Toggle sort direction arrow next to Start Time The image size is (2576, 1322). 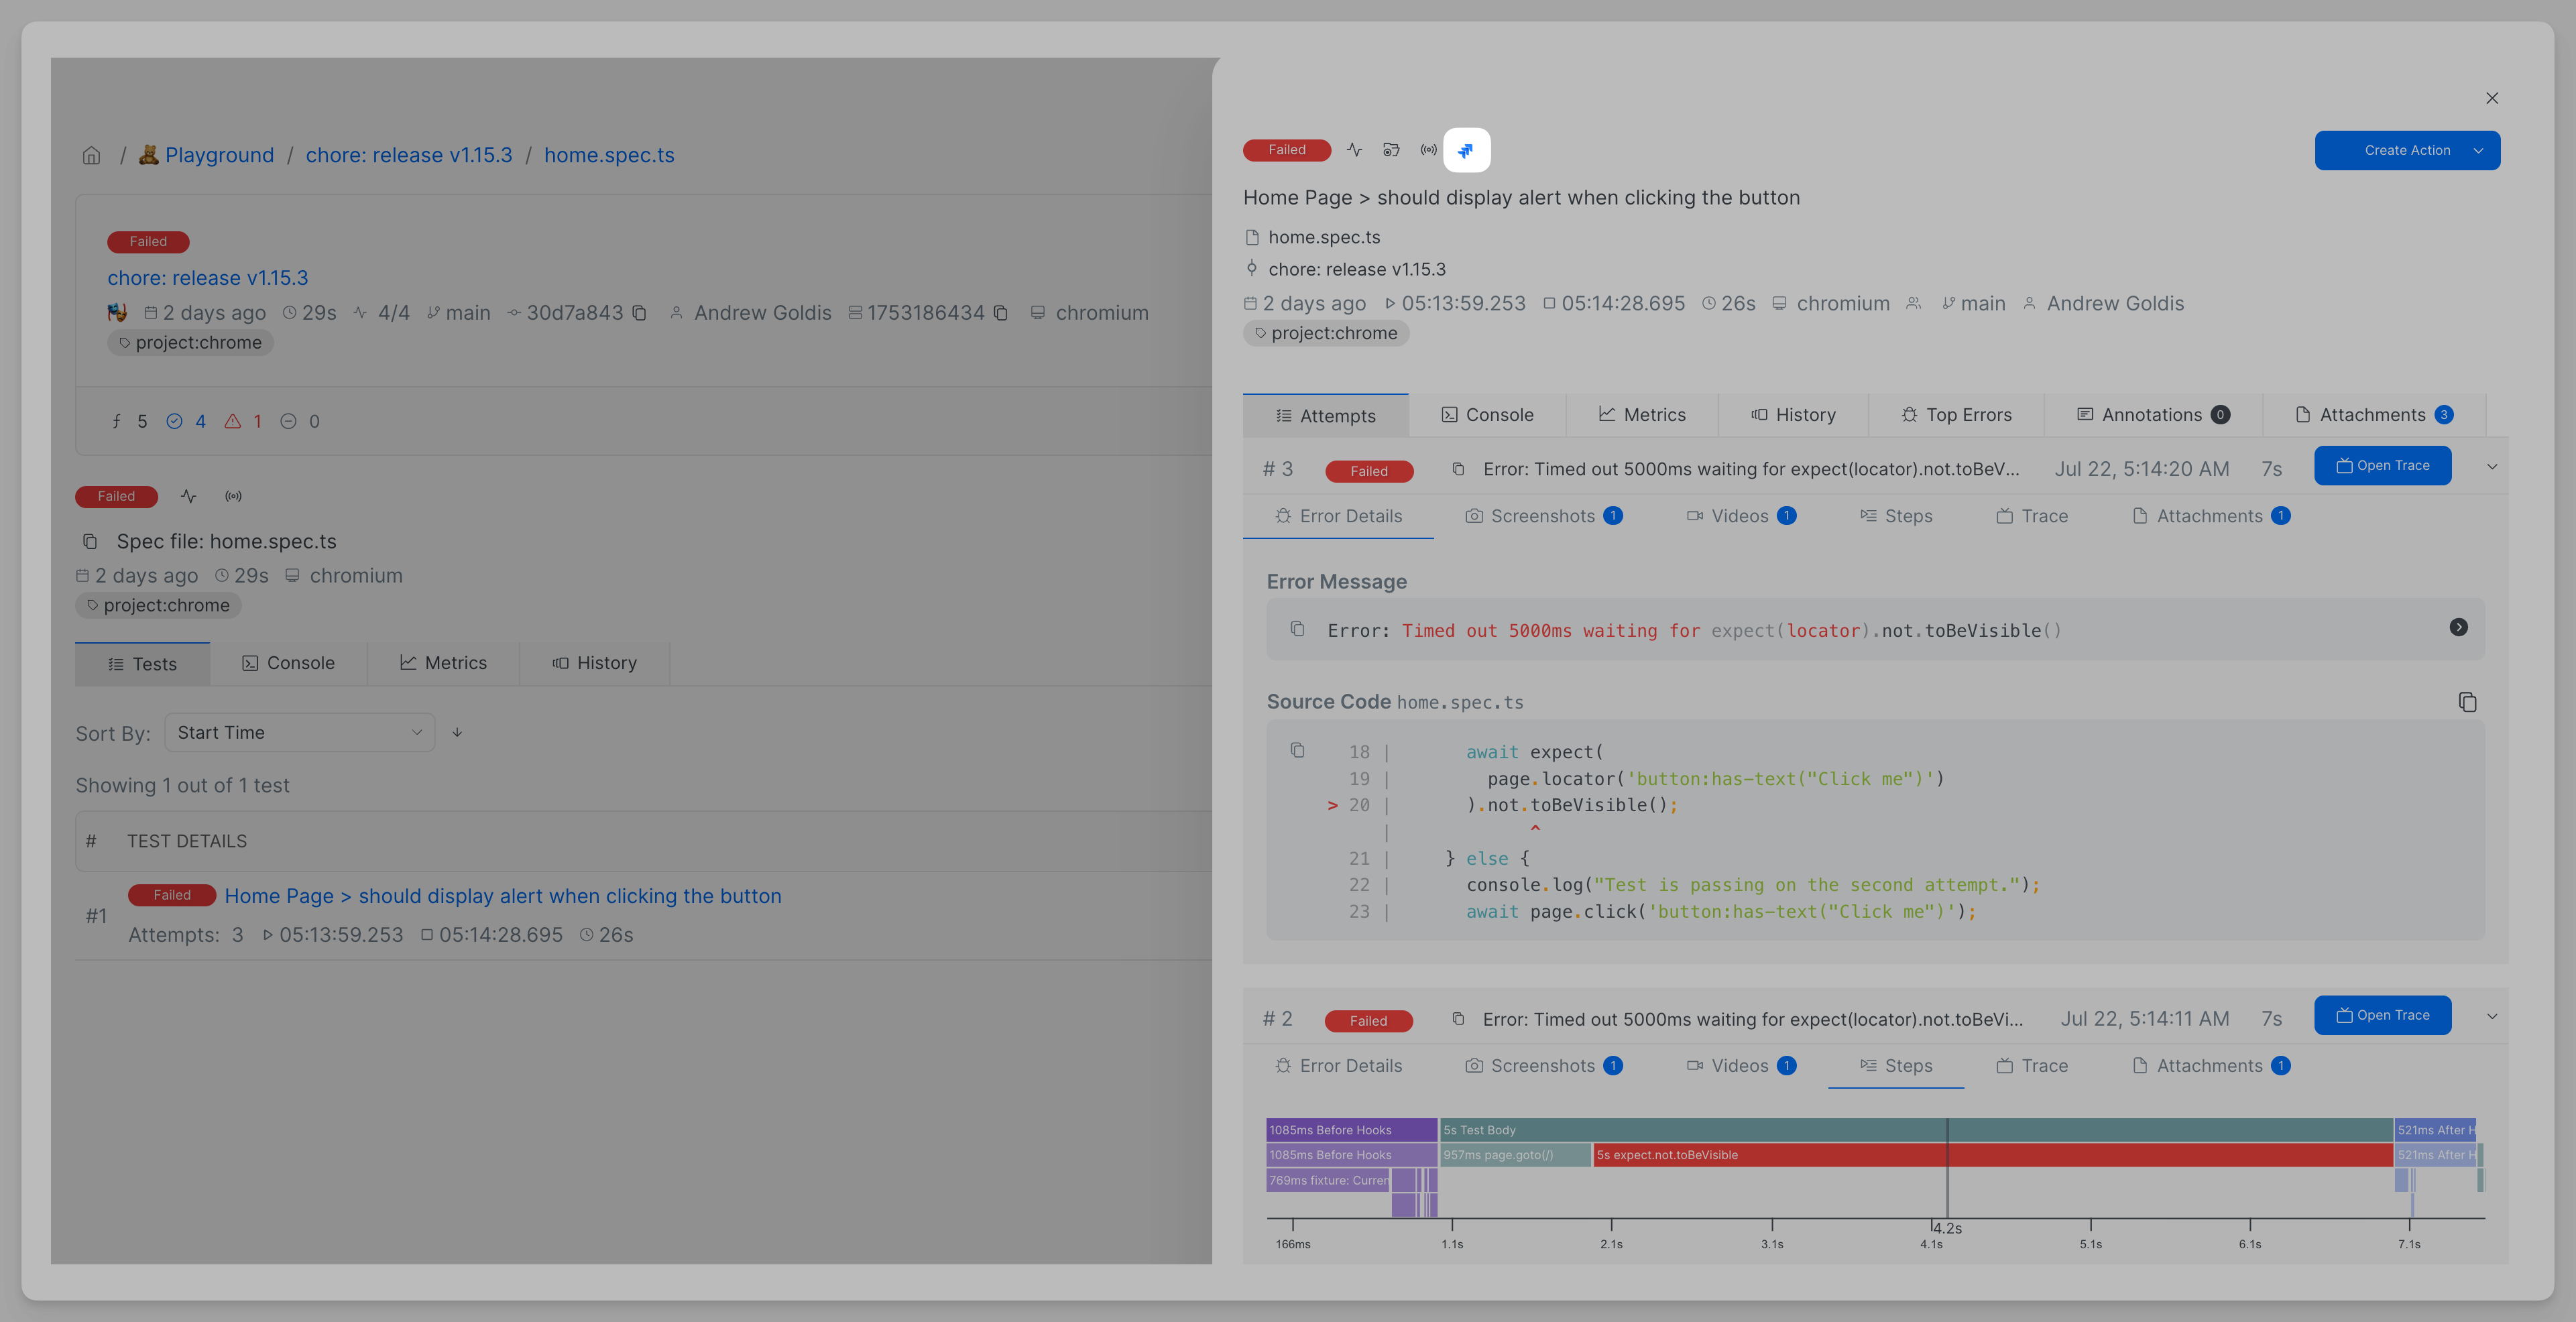point(457,732)
